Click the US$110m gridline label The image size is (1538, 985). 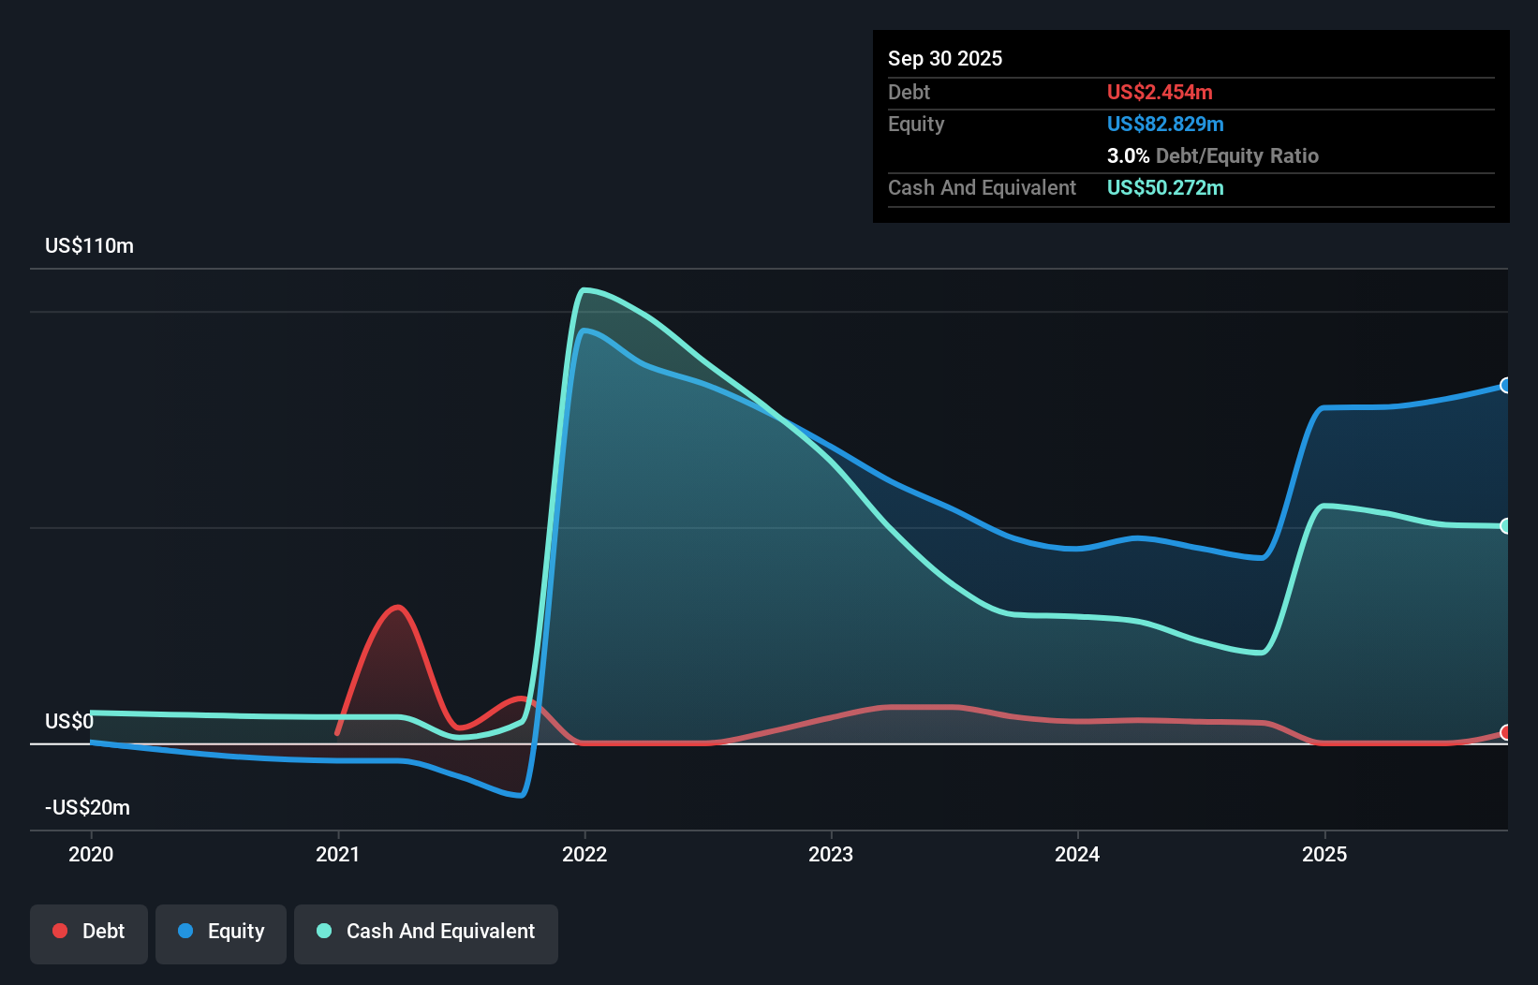tap(89, 245)
